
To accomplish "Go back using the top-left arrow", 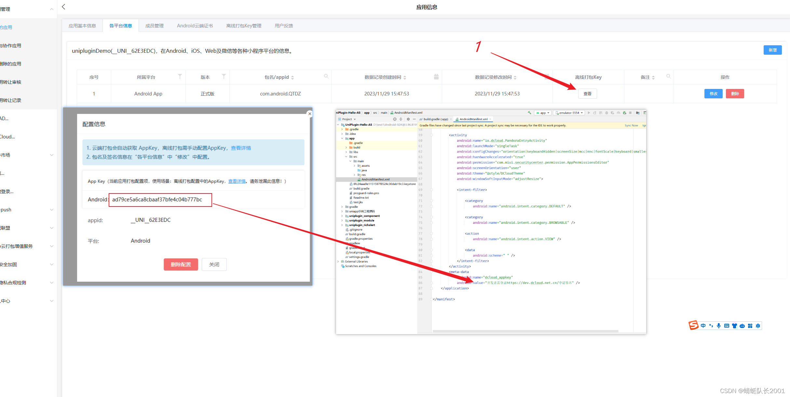I will tap(63, 7).
